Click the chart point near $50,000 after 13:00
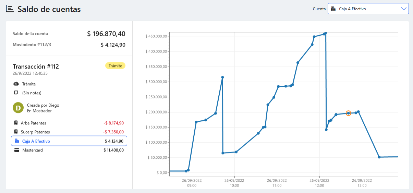The image size is (413, 193). point(379,157)
